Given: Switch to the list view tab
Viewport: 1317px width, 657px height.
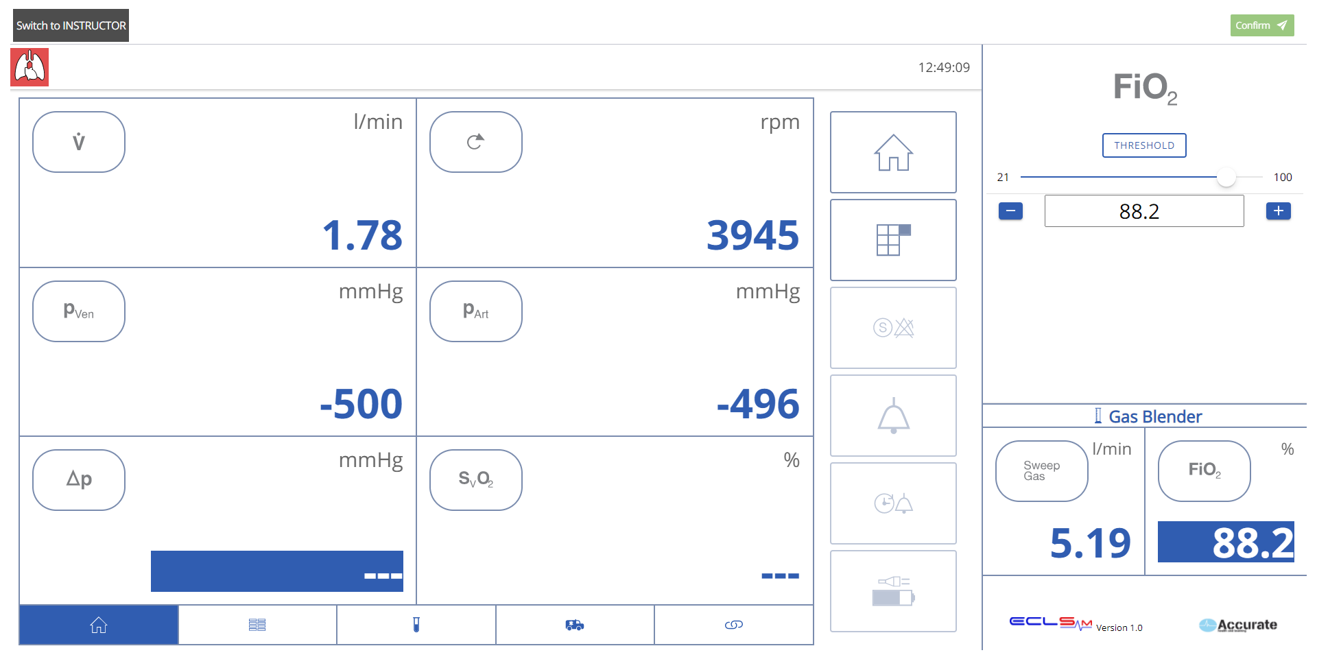Looking at the screenshot, I should [x=257, y=625].
